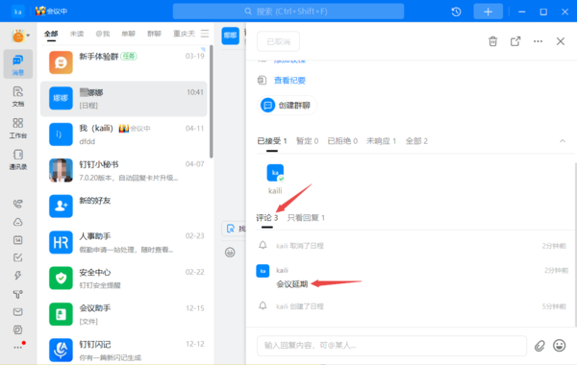Click the conversation list scrollbar

pos(212,102)
